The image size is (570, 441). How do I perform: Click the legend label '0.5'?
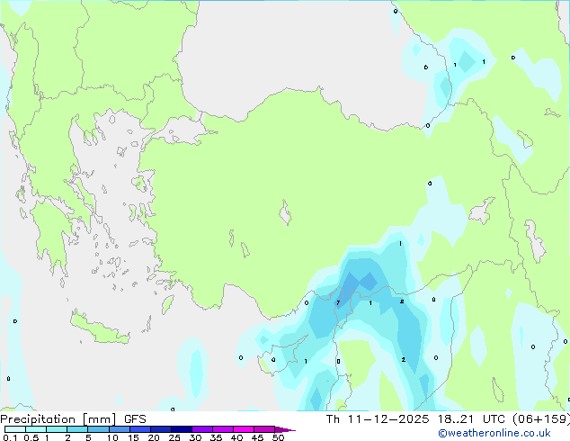[31, 437]
